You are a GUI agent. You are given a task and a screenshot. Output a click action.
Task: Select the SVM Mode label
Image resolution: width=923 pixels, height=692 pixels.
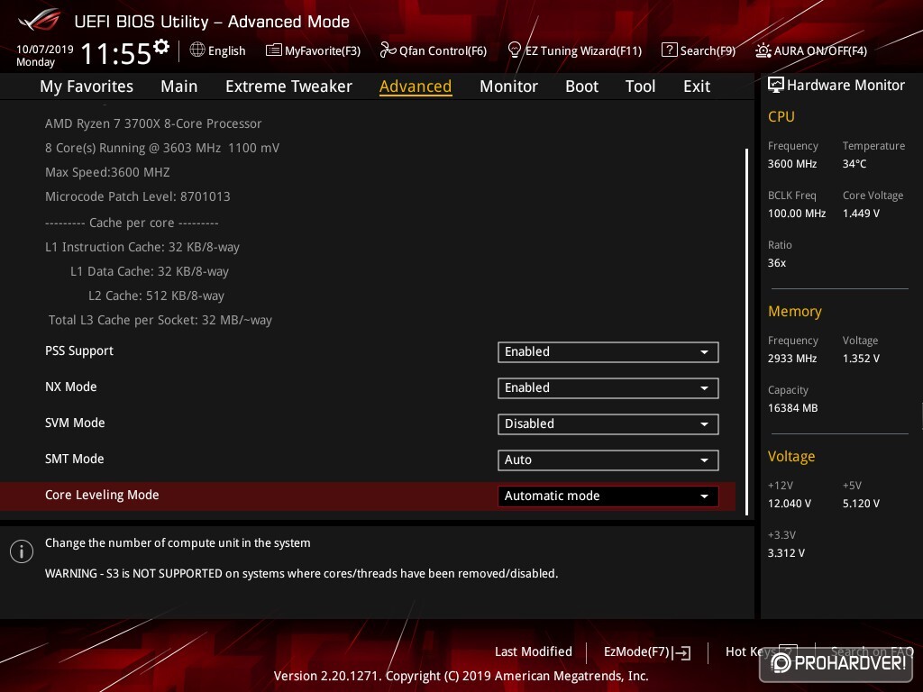[75, 423]
